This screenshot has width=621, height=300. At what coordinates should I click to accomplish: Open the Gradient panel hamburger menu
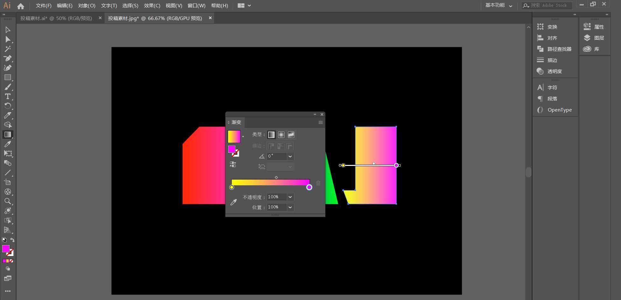320,122
